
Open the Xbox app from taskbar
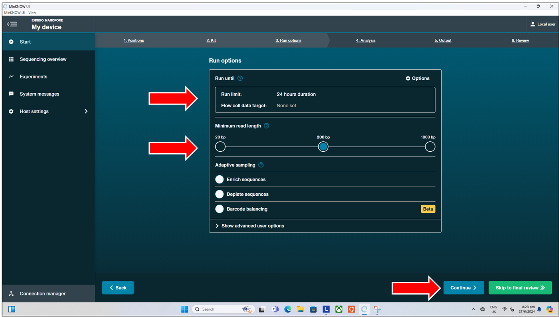339,309
